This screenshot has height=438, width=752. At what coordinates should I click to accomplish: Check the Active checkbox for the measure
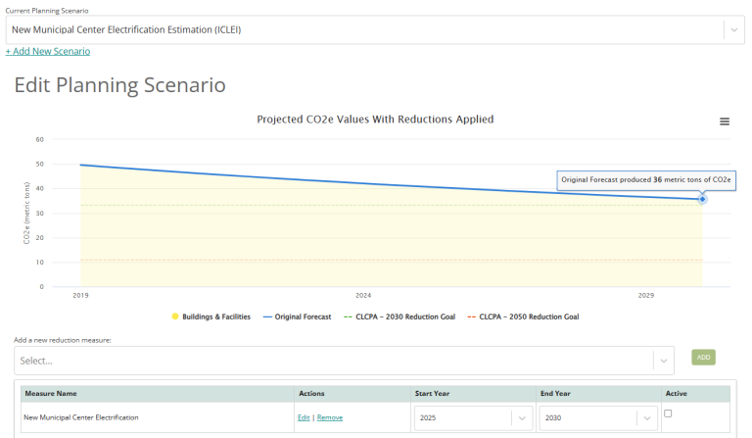[668, 414]
